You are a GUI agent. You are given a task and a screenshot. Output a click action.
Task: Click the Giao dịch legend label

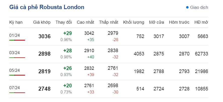click(199, 7)
